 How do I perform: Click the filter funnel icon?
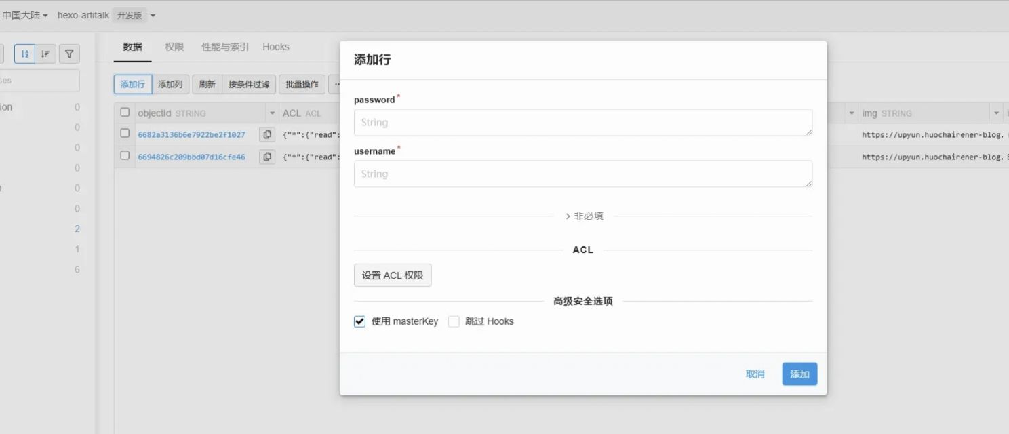tap(69, 54)
